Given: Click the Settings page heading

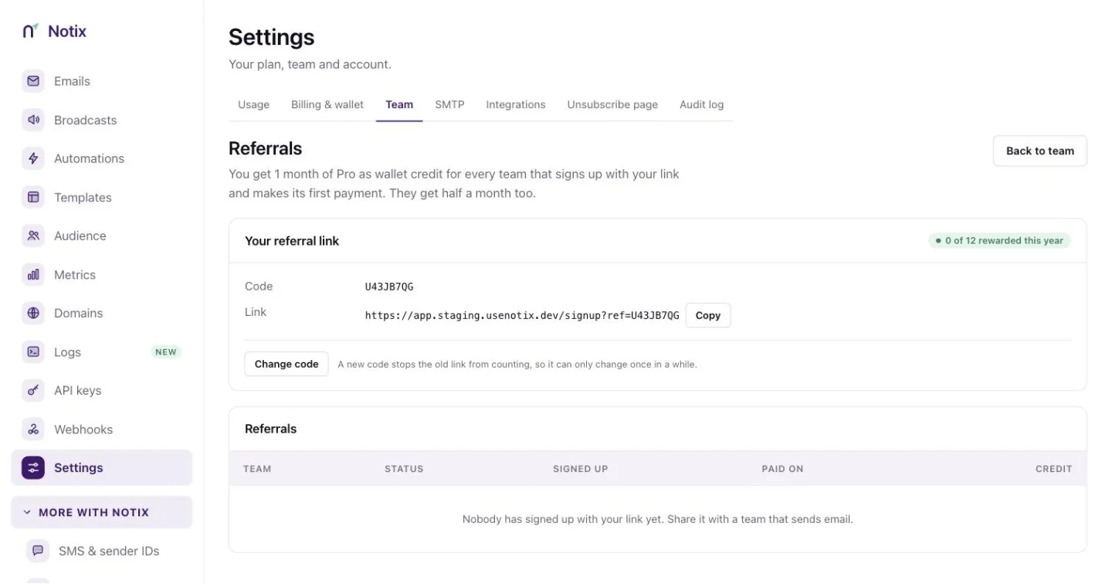Looking at the screenshot, I should tap(272, 37).
